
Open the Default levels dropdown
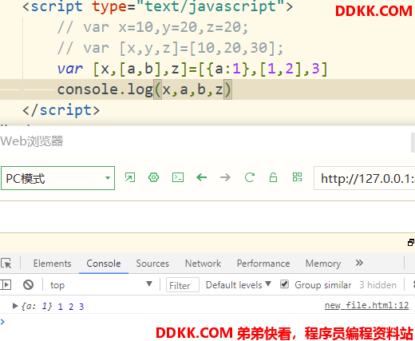tap(239, 285)
